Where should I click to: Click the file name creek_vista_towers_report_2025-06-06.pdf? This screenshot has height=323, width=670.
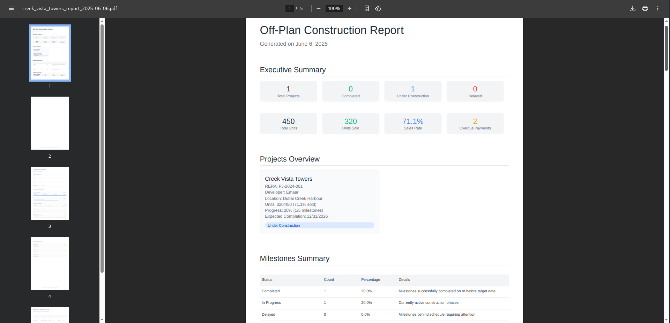(x=69, y=8)
